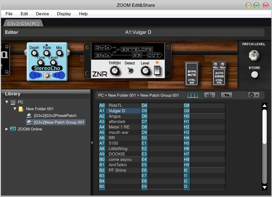
Task: Open the File menu
Action: (9, 14)
